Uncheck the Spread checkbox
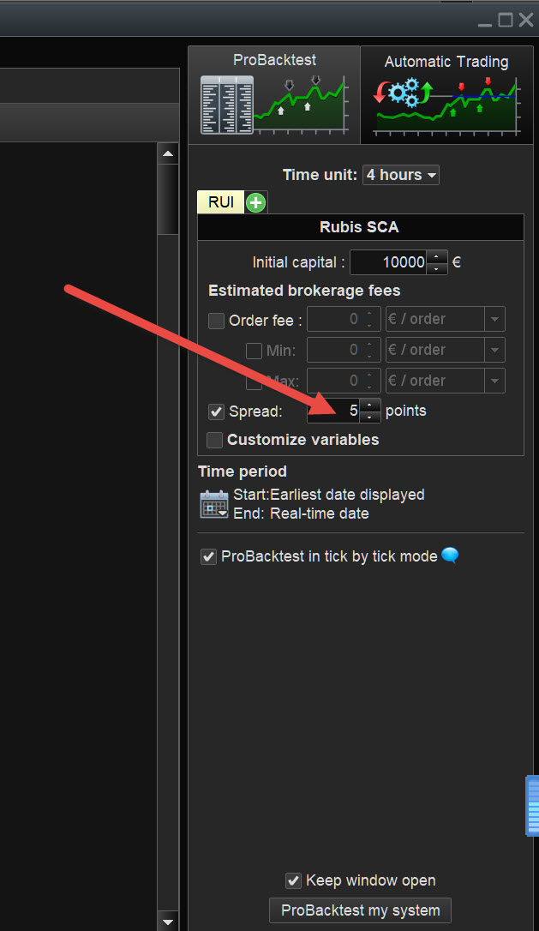 (x=217, y=411)
